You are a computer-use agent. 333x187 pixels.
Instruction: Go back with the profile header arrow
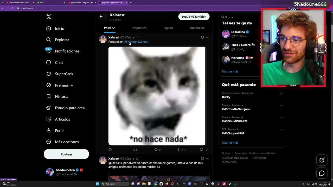[x=101, y=17]
